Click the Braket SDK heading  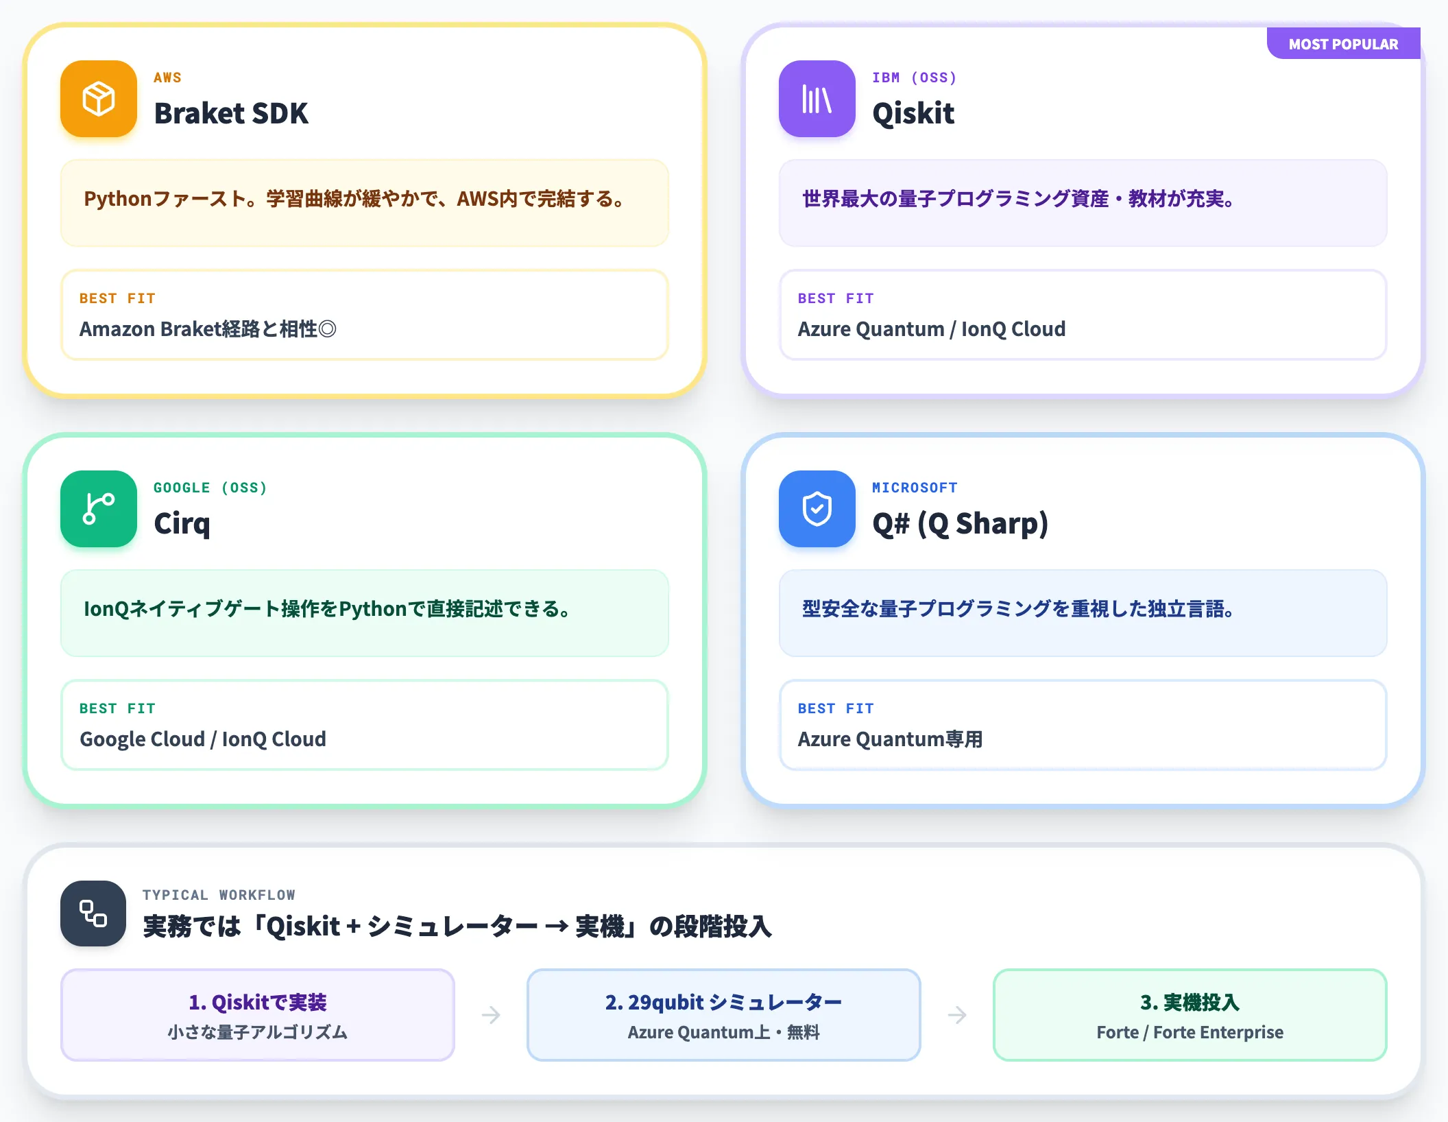point(231,113)
